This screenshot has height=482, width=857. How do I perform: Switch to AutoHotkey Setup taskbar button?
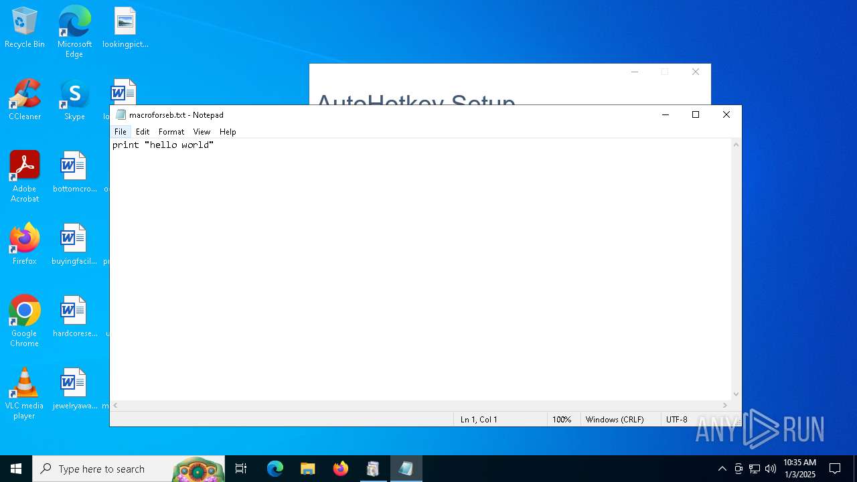pos(373,469)
